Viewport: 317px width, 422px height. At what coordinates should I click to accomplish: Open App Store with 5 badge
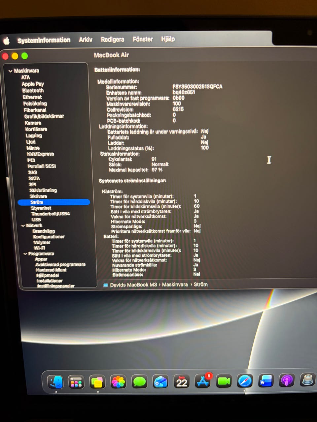(203, 381)
